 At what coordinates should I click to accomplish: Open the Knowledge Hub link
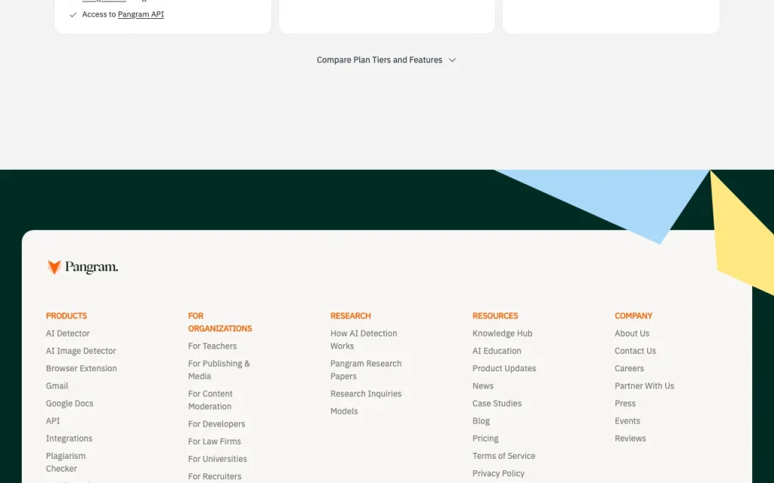pos(503,333)
